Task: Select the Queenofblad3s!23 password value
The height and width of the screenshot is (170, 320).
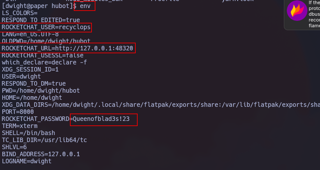Action: tap(101, 119)
